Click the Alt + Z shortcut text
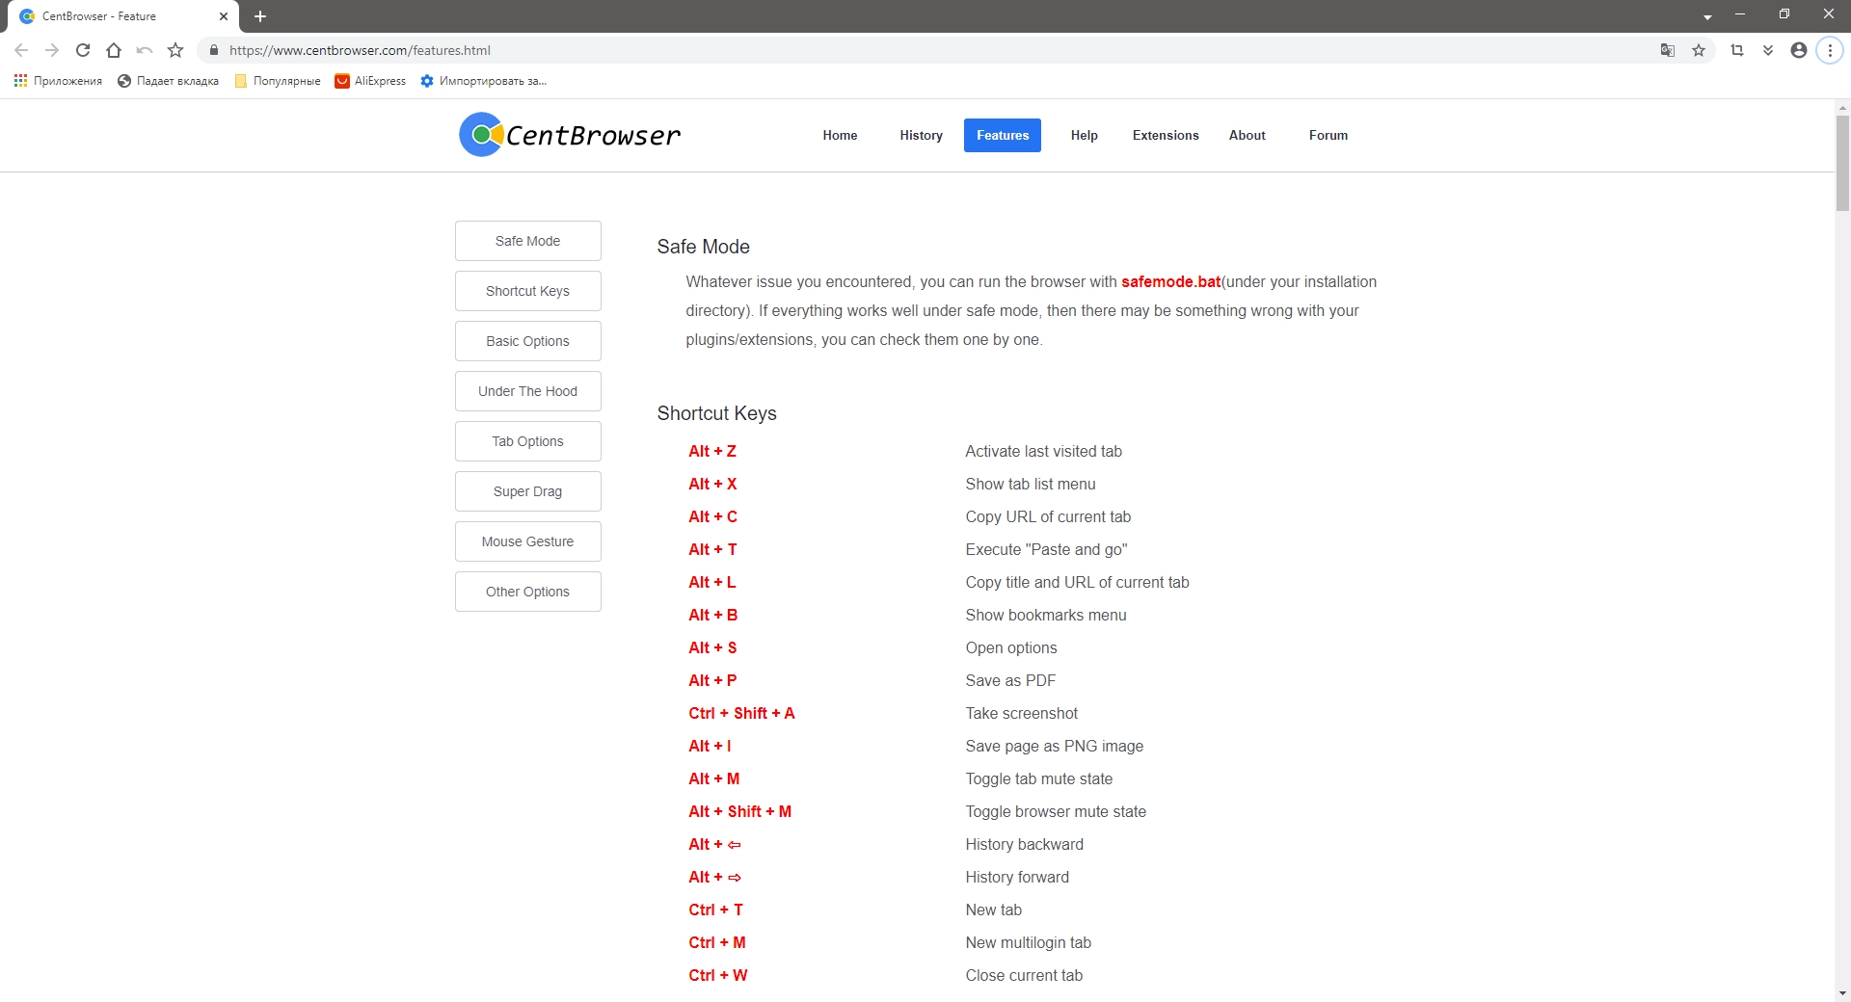1851x1002 pixels. point(712,451)
